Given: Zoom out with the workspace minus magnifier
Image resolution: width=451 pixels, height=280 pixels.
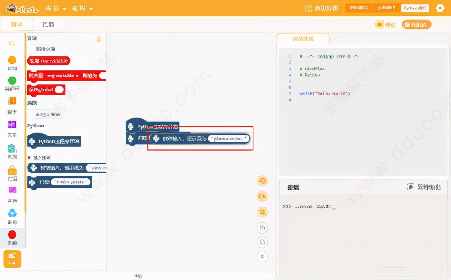Looking at the screenshot, I should (x=262, y=242).
